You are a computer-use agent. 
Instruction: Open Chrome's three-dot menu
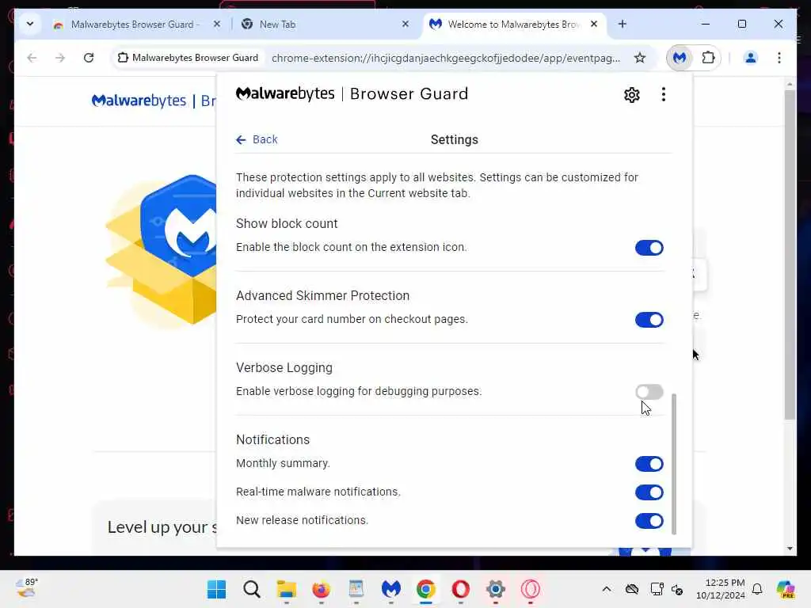pos(779,58)
